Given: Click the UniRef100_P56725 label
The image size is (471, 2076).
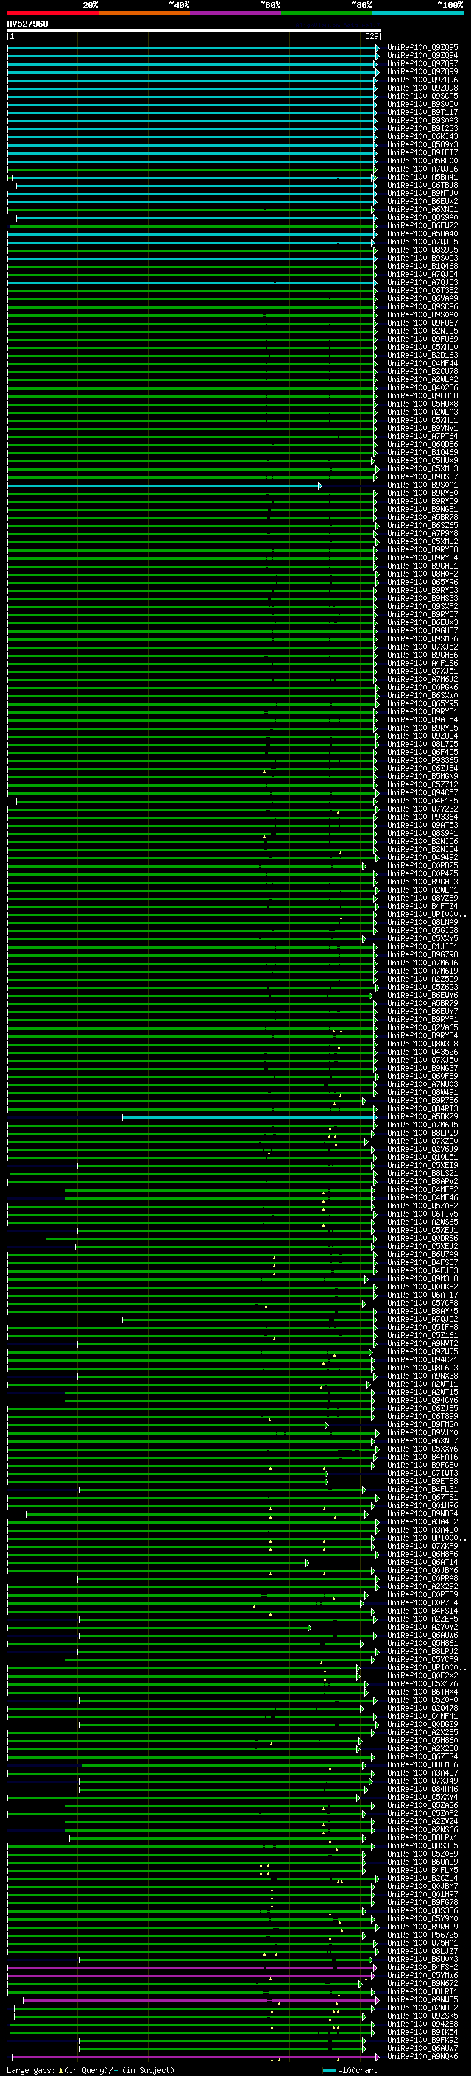Looking at the screenshot, I should tap(422, 1935).
